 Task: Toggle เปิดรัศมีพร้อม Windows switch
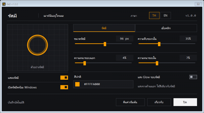[64, 87]
